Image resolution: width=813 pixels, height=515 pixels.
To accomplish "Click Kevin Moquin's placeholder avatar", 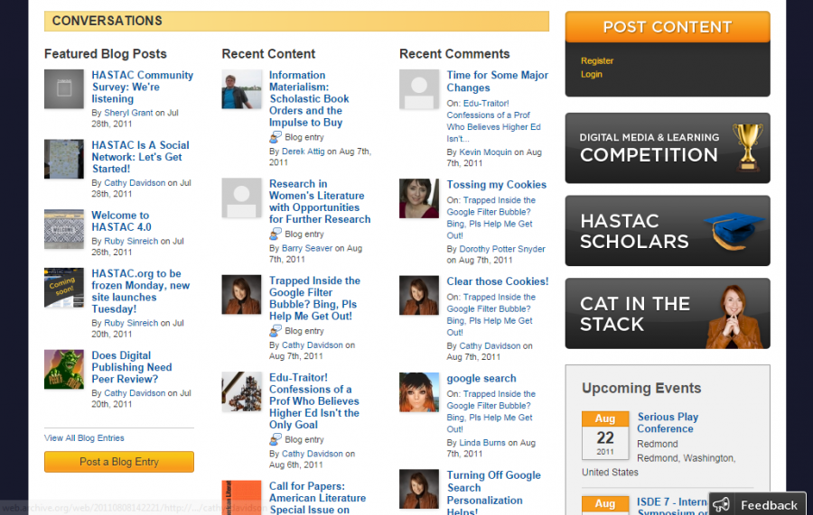I will click(419, 89).
